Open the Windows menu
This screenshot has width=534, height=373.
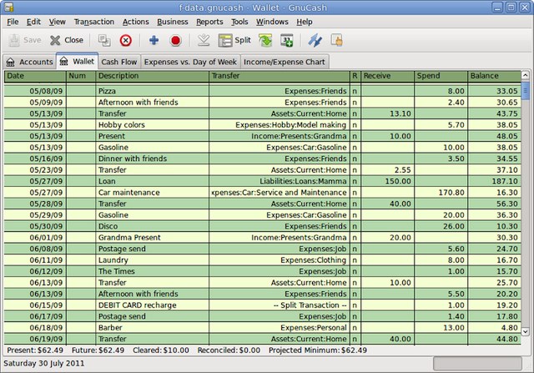pyautogui.click(x=272, y=22)
